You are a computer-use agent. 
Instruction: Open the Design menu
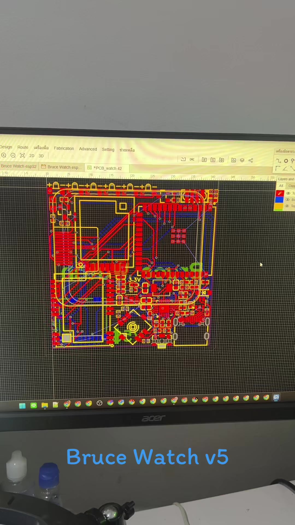pos(6,147)
